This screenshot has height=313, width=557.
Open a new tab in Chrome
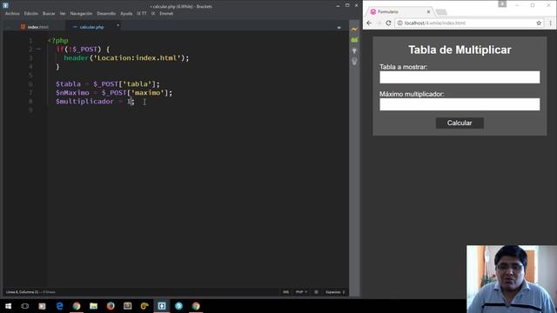point(441,12)
